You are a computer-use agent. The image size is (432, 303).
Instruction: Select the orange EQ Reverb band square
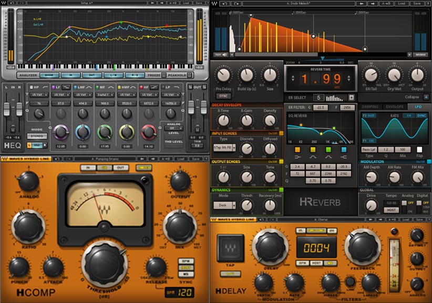[297, 150]
